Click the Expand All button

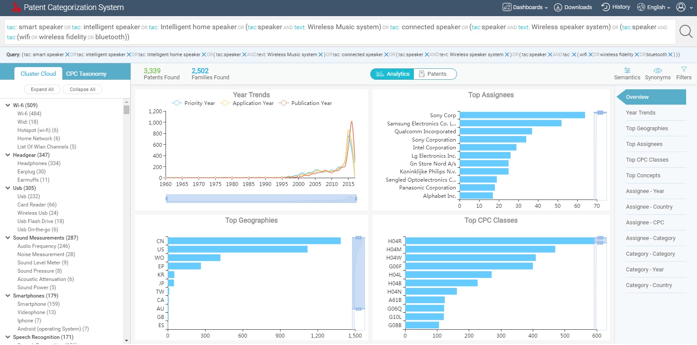42,89
